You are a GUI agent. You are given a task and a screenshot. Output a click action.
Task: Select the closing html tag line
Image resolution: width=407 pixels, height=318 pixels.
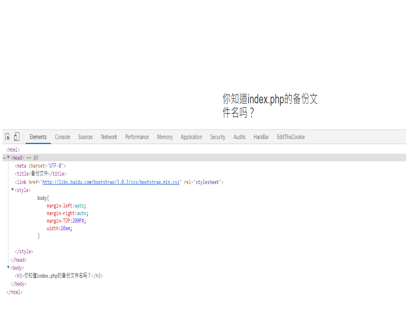[14, 292]
